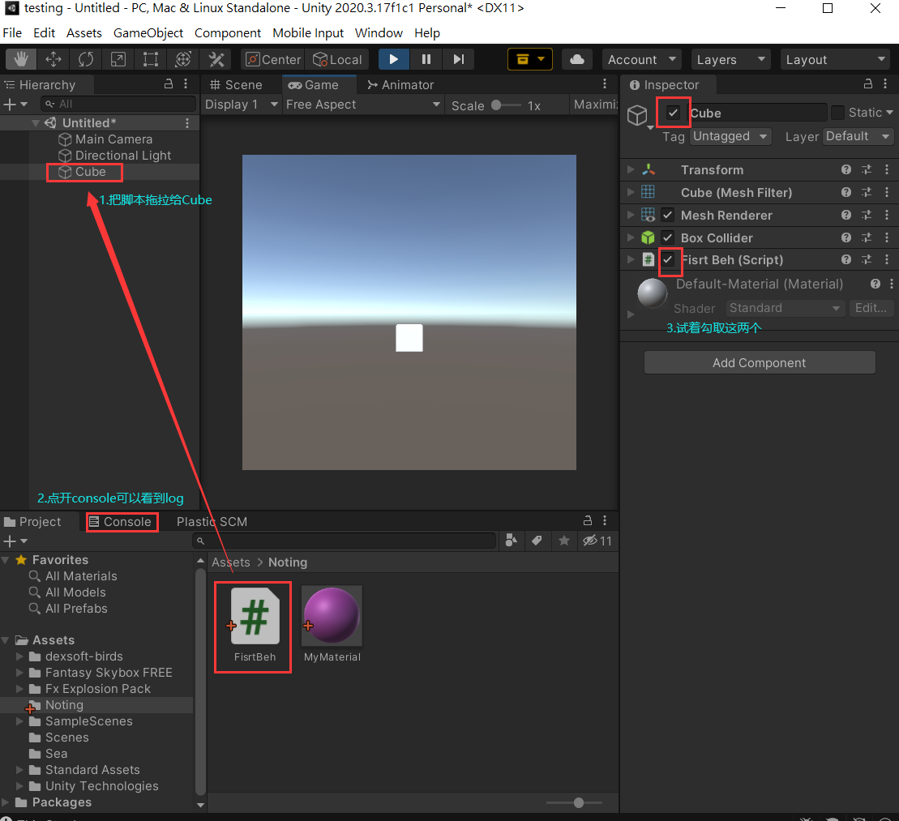This screenshot has width=899, height=821.
Task: Open Transform component help
Action: [845, 169]
